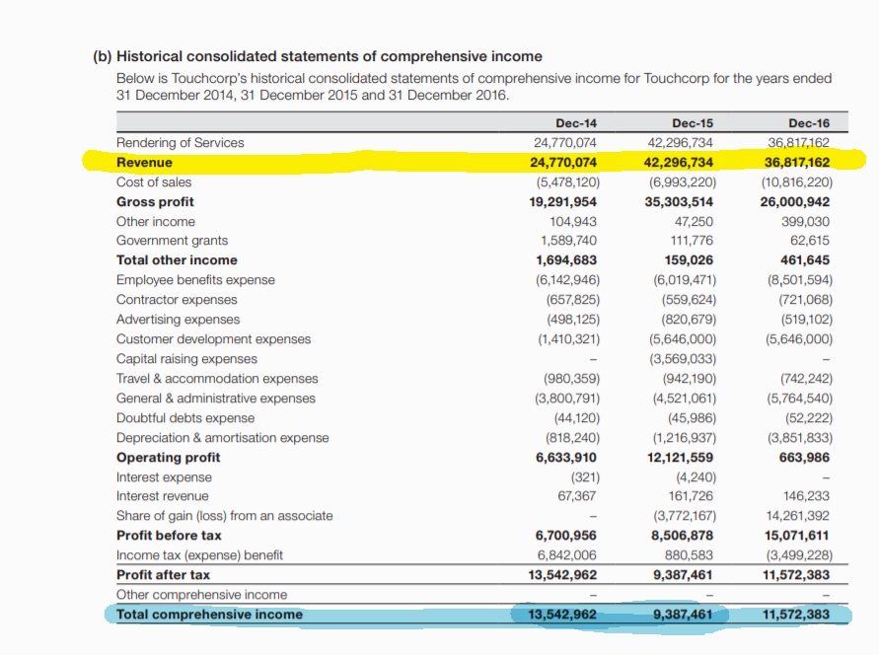The height and width of the screenshot is (655, 879).
Task: Click the 'Customer development expenses' row label
Action: click(213, 339)
